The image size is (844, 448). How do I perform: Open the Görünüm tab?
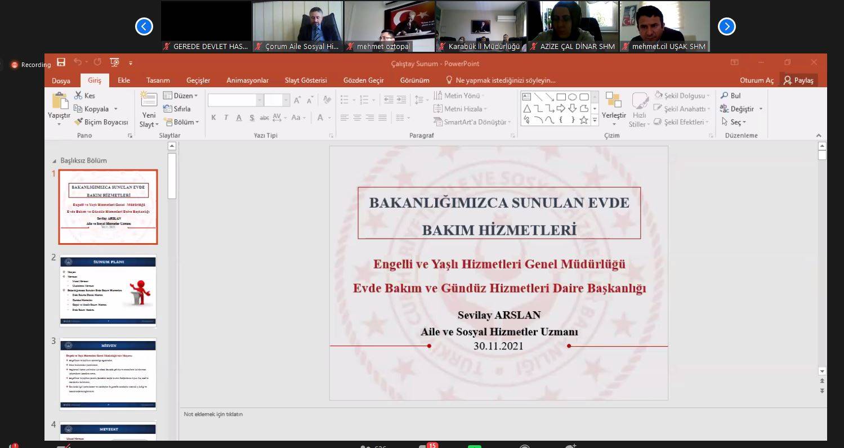[x=415, y=80]
